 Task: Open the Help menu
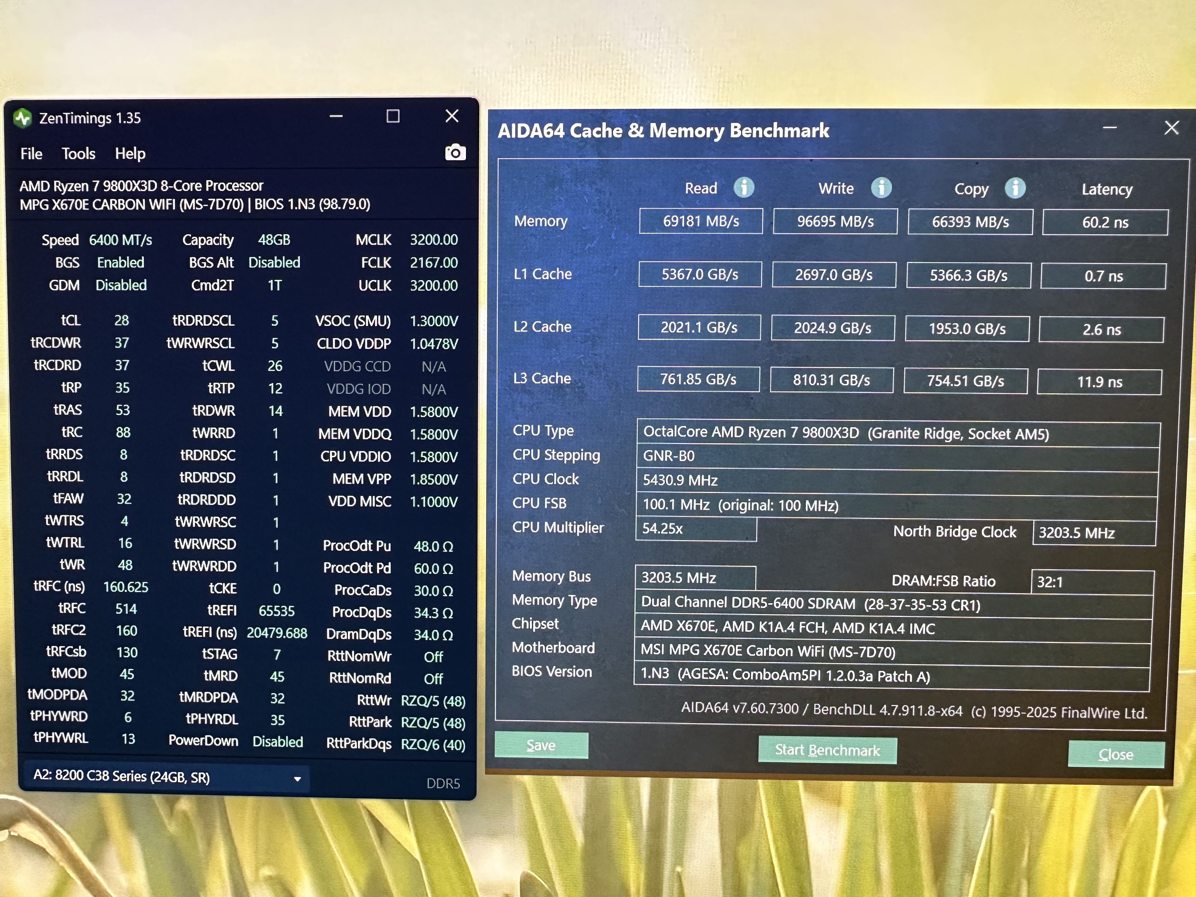pyautogui.click(x=130, y=154)
